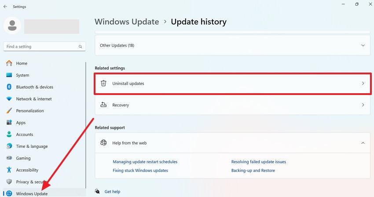The width and height of the screenshot is (374, 197).
Task: Click the Network wifi icon
Action: 9,99
